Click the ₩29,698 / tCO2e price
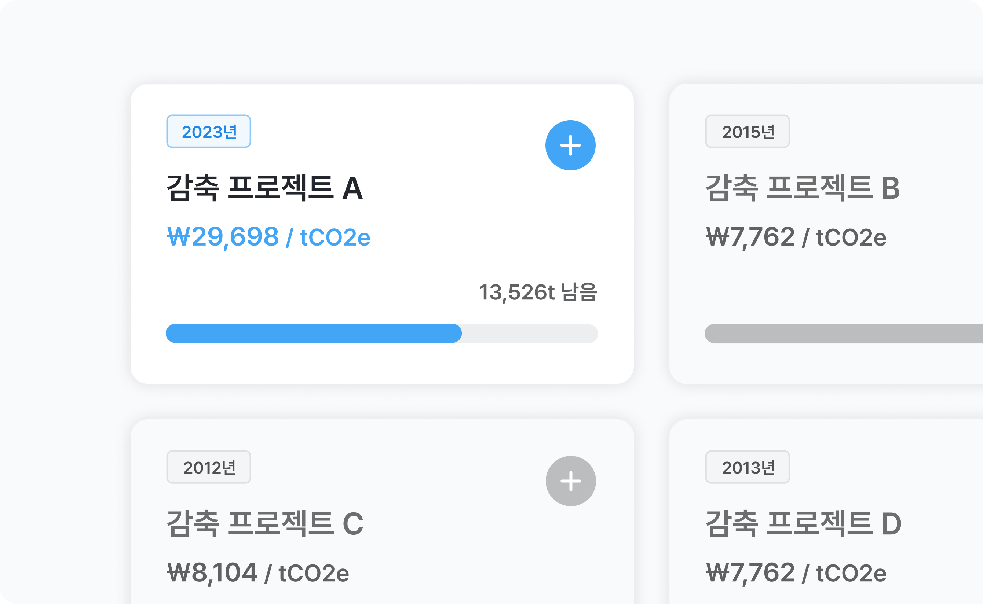The height and width of the screenshot is (604, 983). tap(268, 237)
